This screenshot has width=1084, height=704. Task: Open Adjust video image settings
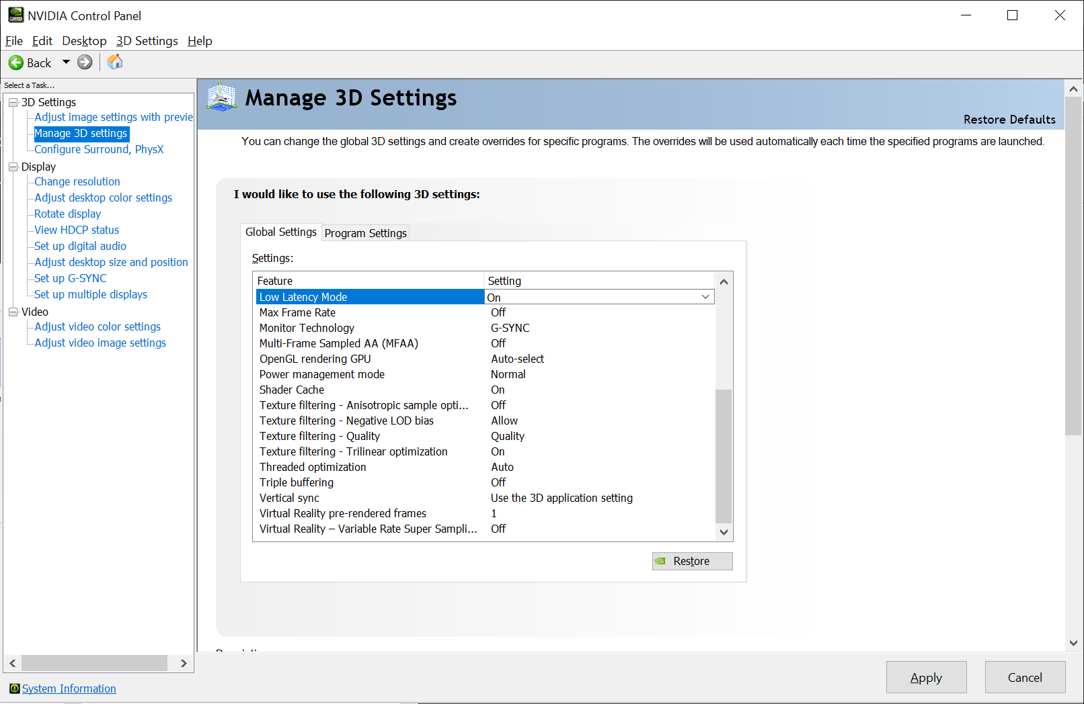pos(100,343)
